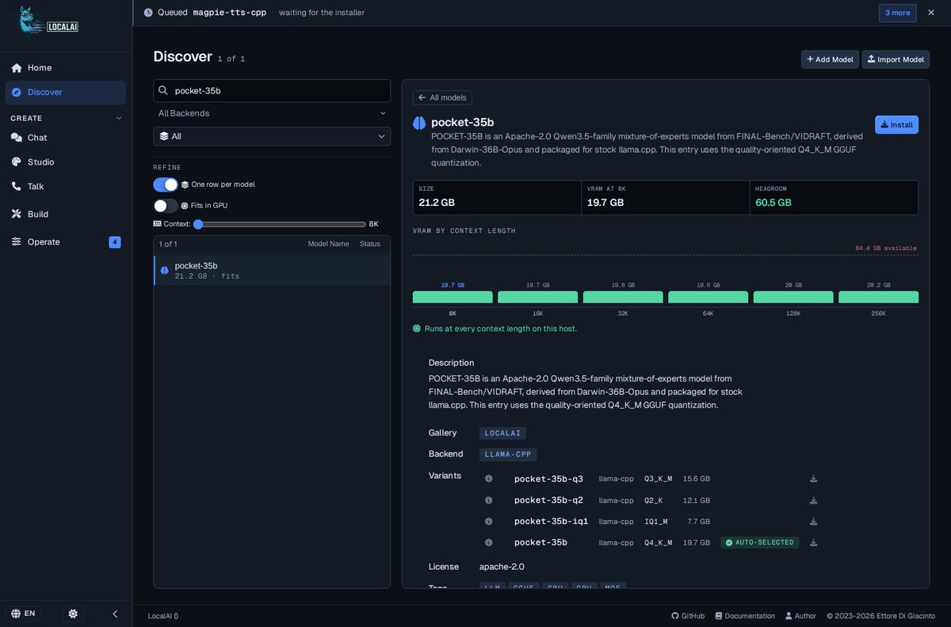Click info icon for pocket-35b Q4_K_M variant
Screen dimensions: 951x627
(489, 542)
